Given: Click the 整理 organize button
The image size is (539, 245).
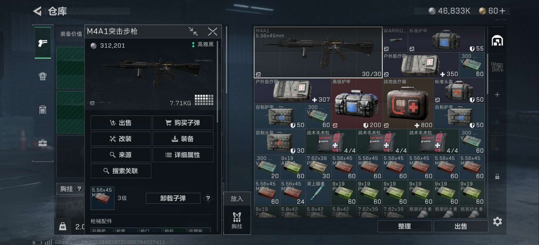Looking at the screenshot, I should (404, 226).
